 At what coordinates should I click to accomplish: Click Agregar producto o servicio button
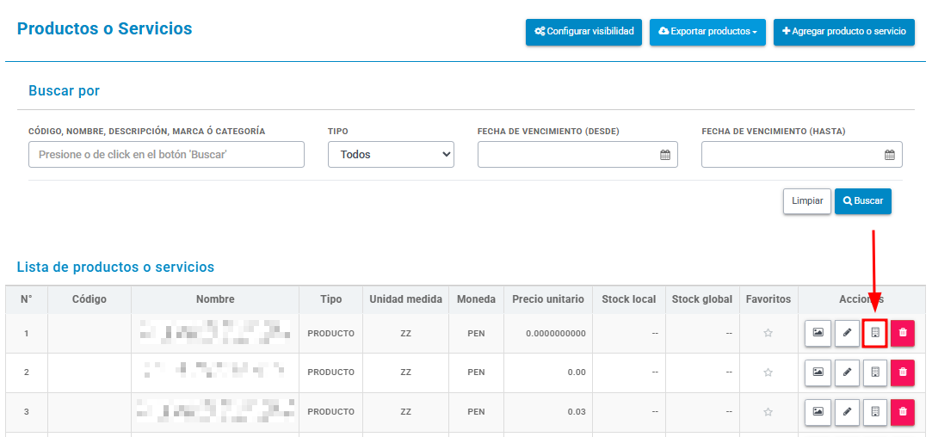[x=844, y=32]
